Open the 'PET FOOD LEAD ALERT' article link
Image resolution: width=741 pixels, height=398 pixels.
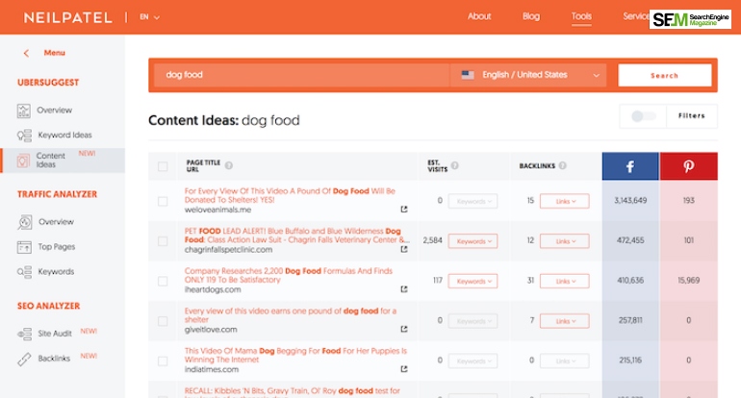[296, 236]
